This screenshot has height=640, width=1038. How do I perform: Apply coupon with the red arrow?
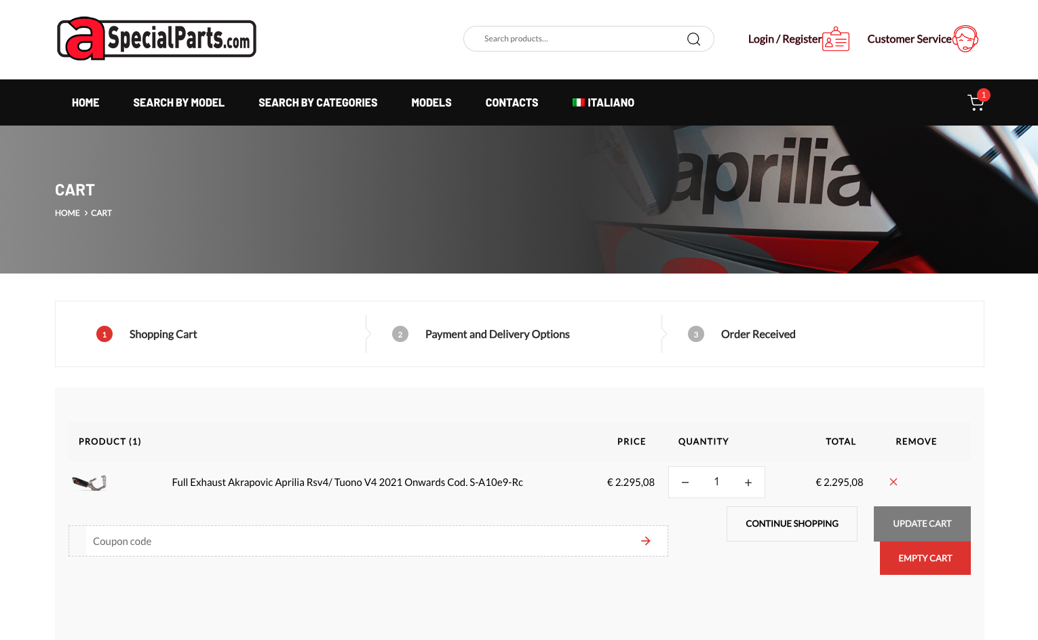(x=645, y=541)
